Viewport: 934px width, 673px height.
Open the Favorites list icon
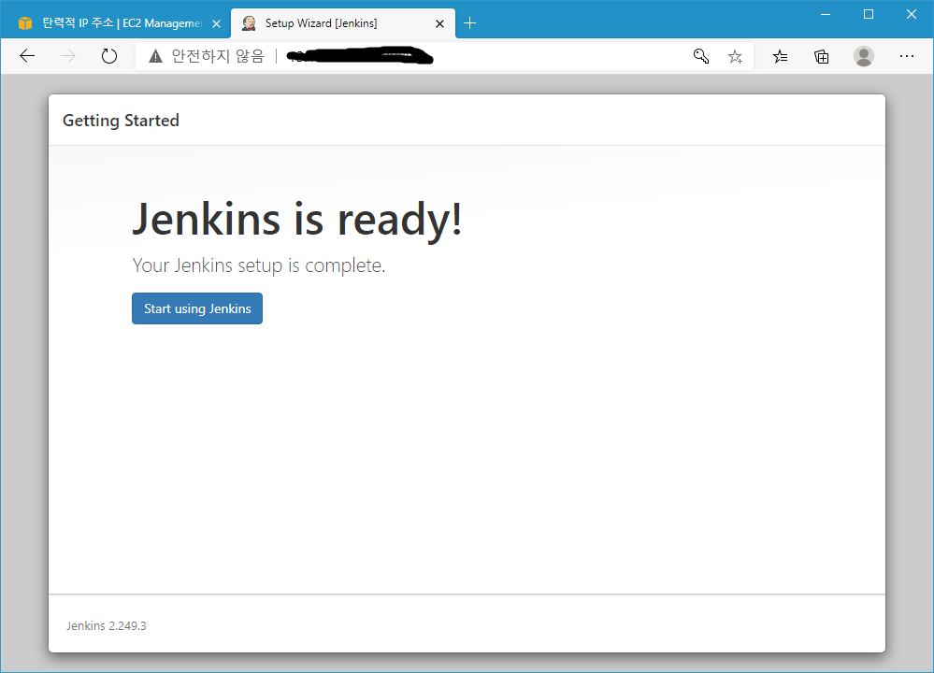click(x=780, y=56)
